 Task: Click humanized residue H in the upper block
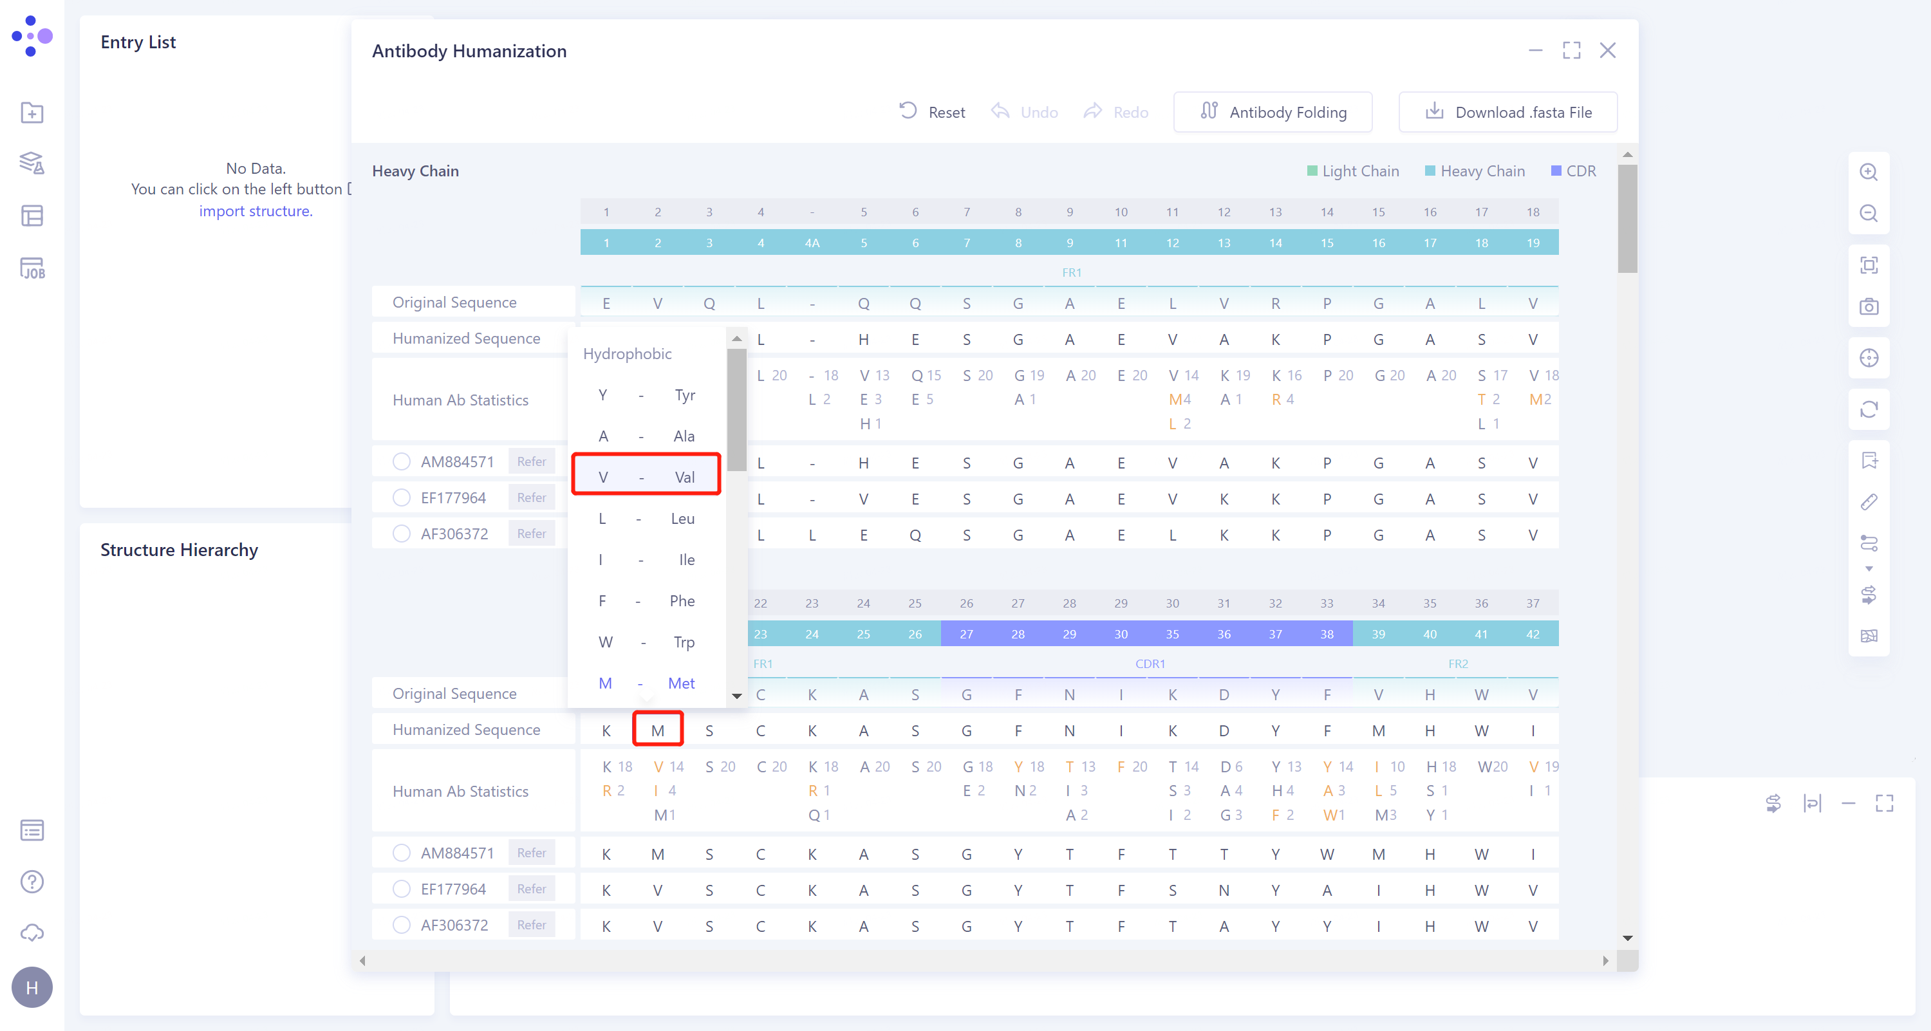coord(864,339)
